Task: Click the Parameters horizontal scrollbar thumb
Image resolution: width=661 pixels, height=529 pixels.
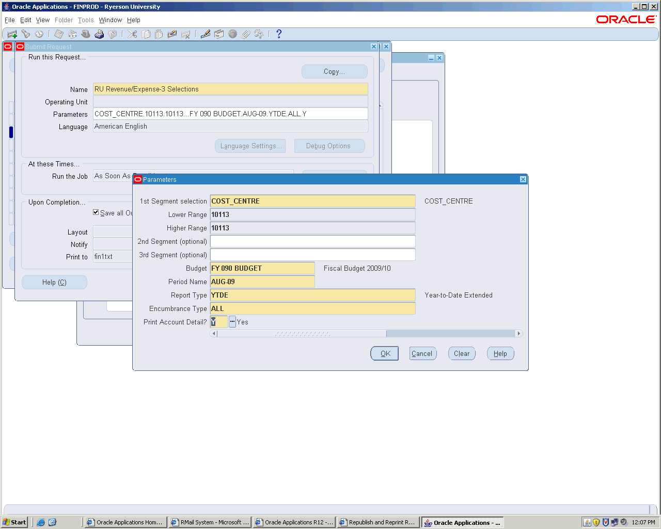Action: [x=302, y=334]
